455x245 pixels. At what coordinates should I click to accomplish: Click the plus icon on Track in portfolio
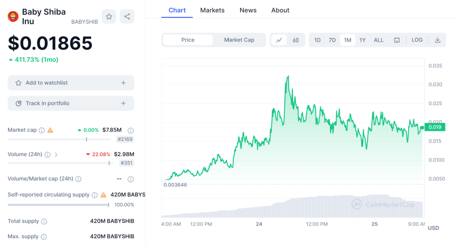click(x=123, y=103)
